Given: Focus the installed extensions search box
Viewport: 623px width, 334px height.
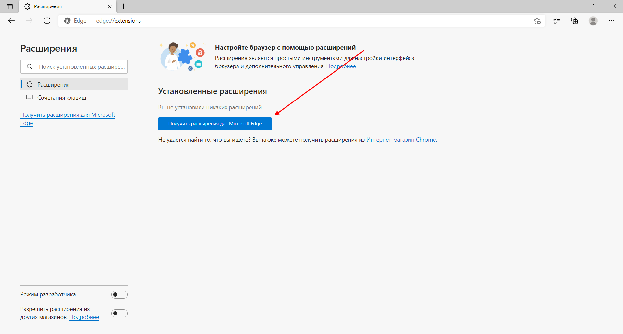Looking at the screenshot, I should (74, 66).
